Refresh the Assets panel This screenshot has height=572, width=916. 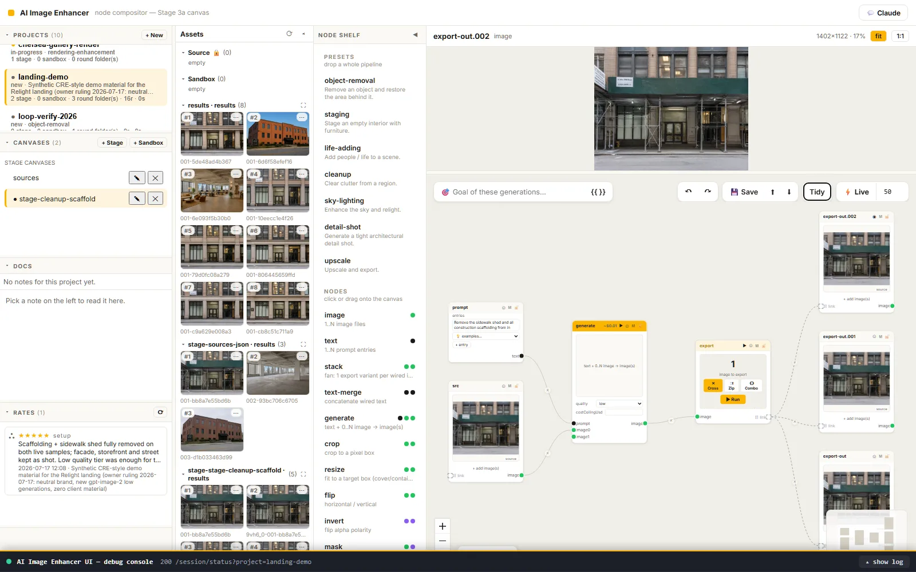coord(289,34)
